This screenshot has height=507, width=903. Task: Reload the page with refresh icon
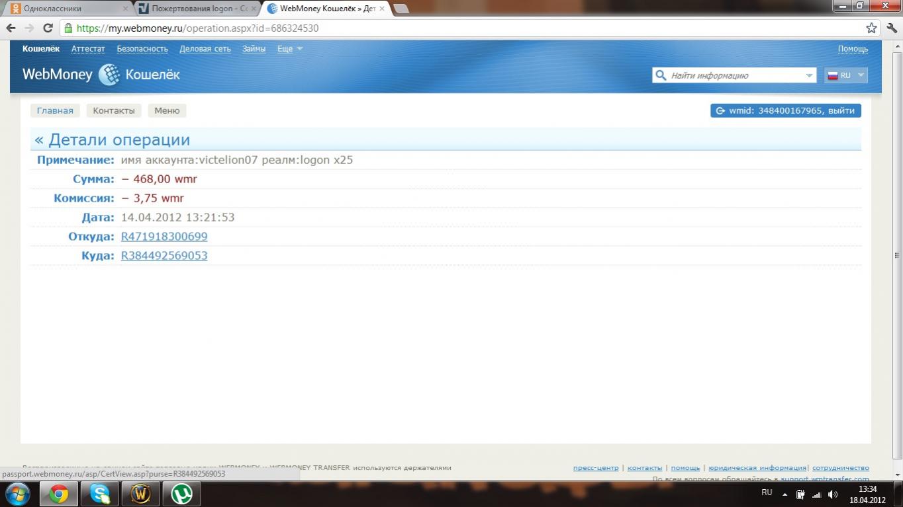[48, 28]
